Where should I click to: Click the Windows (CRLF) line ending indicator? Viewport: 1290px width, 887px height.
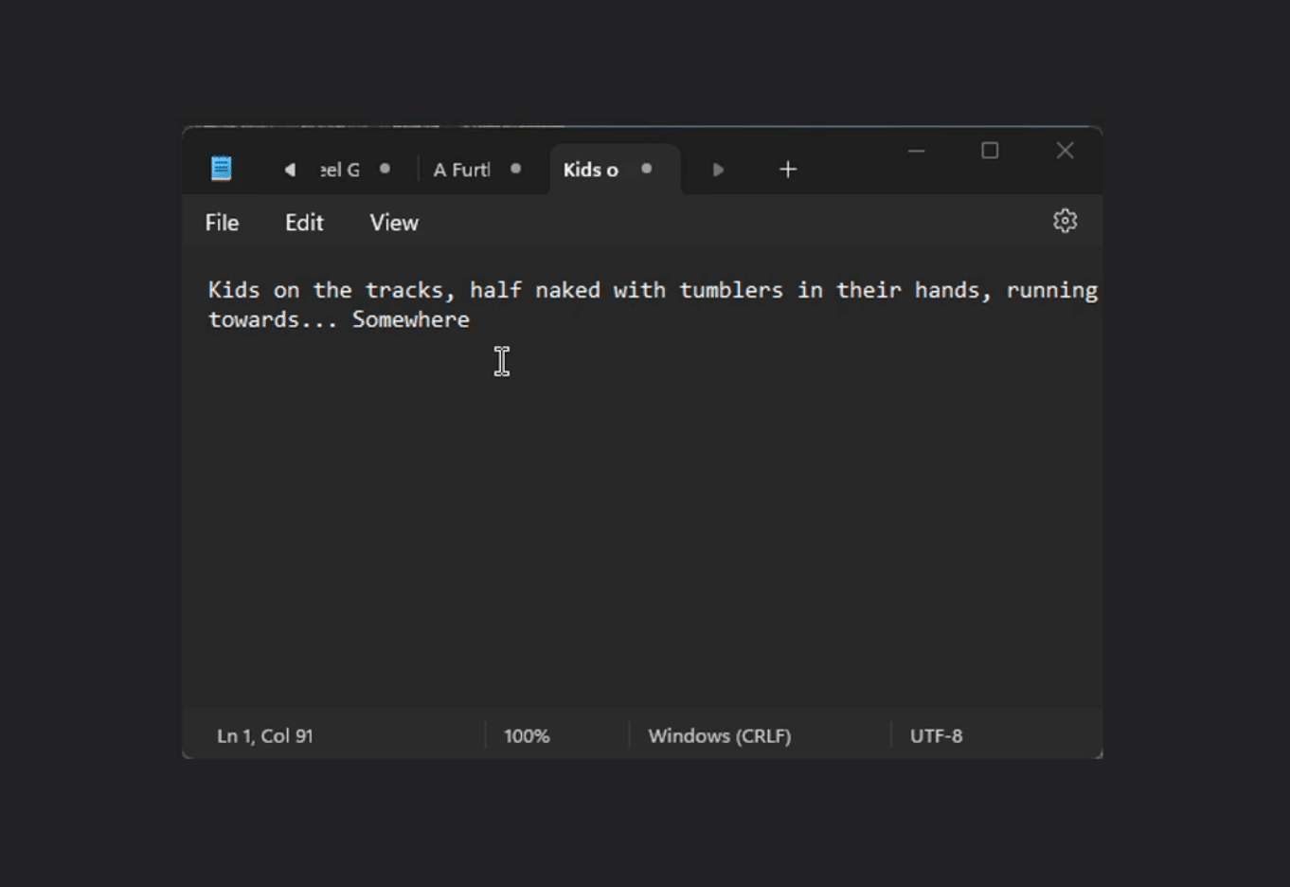[x=719, y=735]
